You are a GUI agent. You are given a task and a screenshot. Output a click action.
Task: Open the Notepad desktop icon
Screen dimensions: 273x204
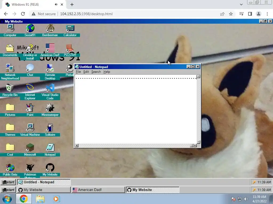tap(50, 150)
